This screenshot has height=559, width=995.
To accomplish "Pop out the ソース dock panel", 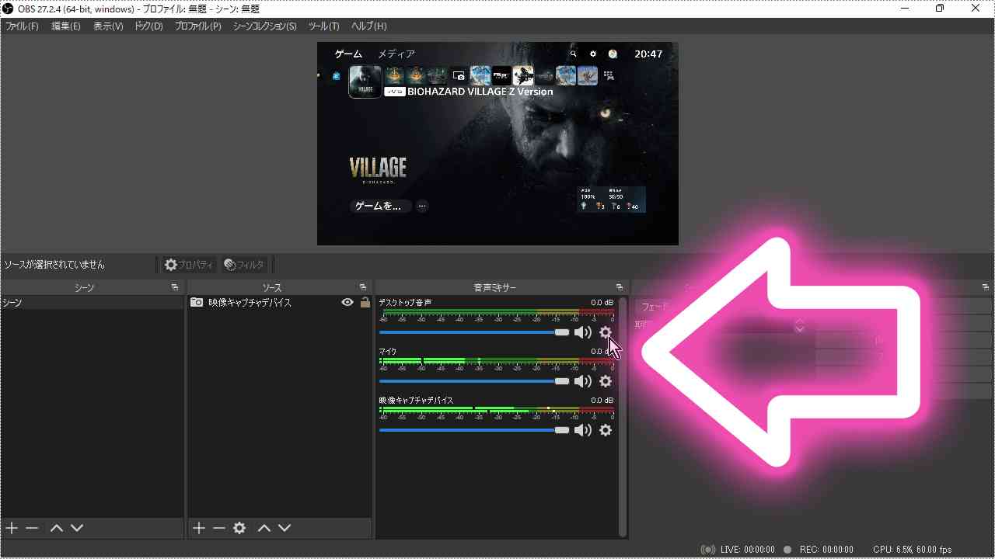I will tap(363, 287).
